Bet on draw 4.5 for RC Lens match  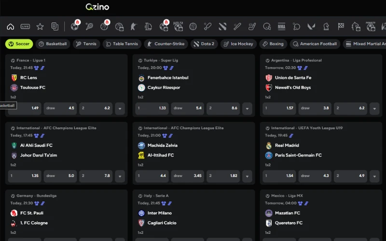tap(60, 108)
